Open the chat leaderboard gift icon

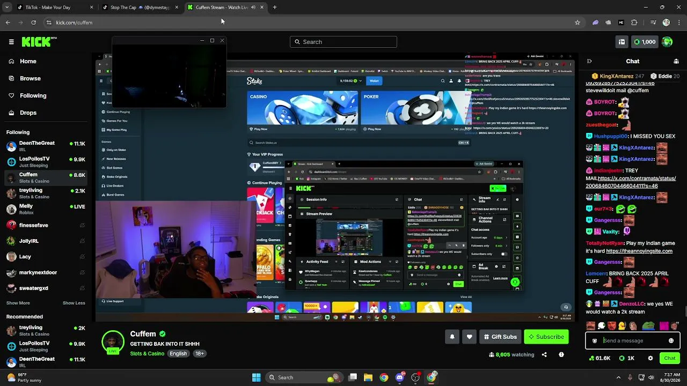click(676, 61)
